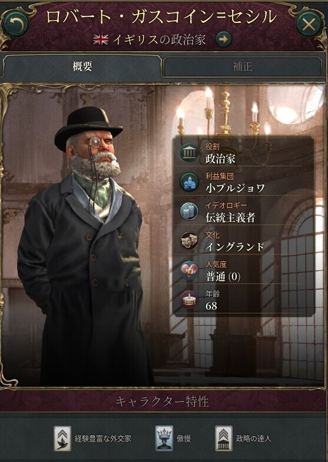Close the character panel
This screenshot has width=328, height=462.
click(x=308, y=25)
